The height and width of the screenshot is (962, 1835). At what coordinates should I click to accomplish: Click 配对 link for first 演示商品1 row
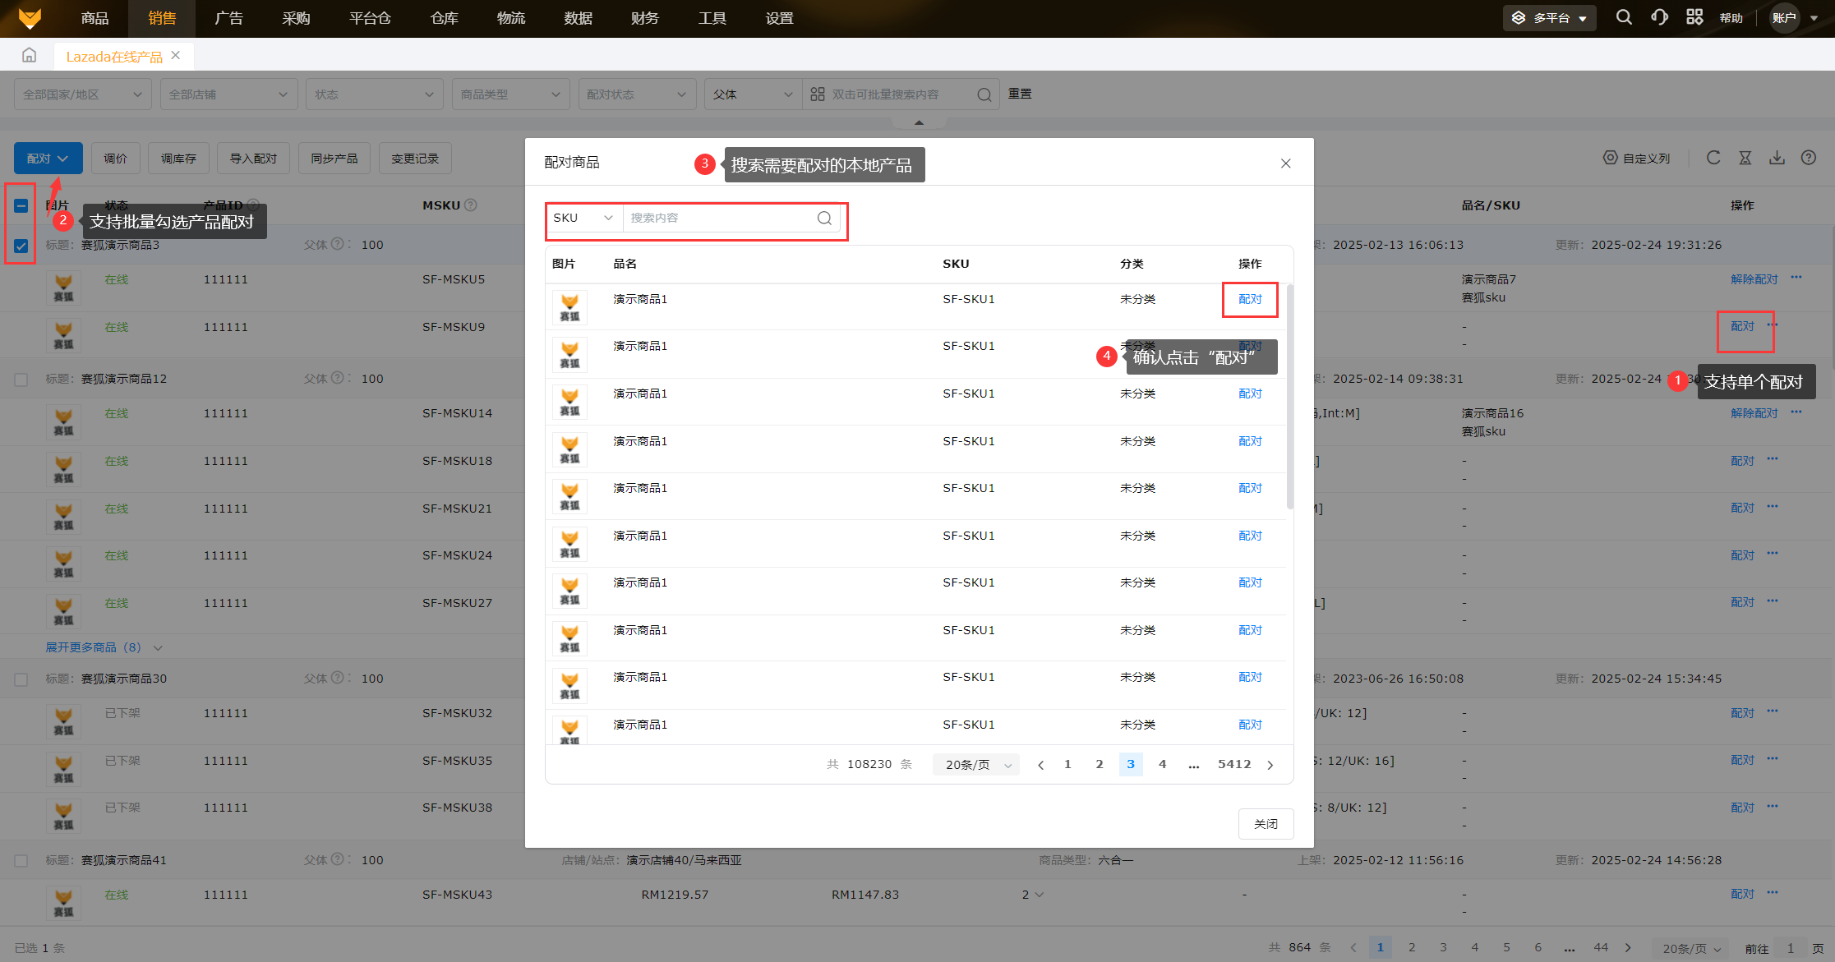tap(1250, 299)
